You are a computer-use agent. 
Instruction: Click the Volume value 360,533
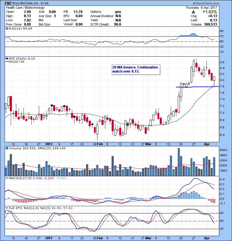tap(211, 24)
